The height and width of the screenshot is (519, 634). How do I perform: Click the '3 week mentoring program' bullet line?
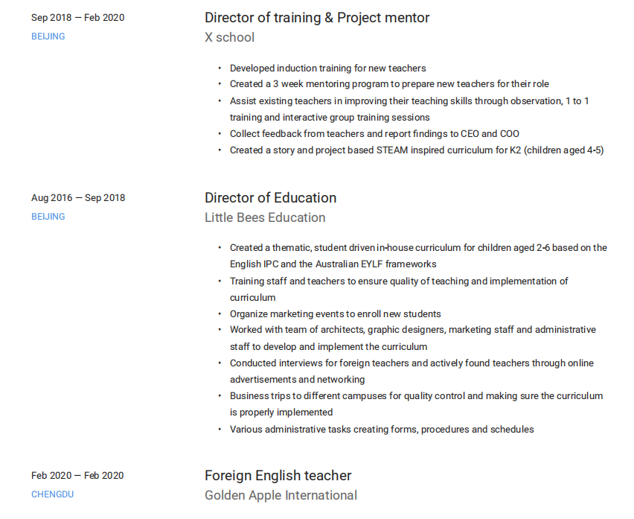389,84
